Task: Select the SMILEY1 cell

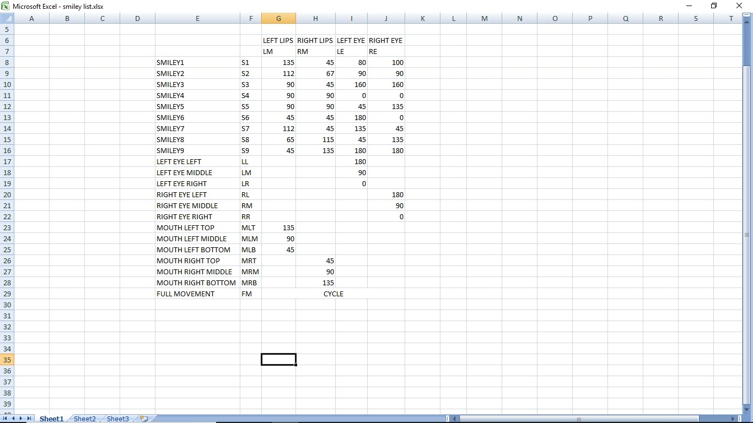Action: click(x=197, y=62)
